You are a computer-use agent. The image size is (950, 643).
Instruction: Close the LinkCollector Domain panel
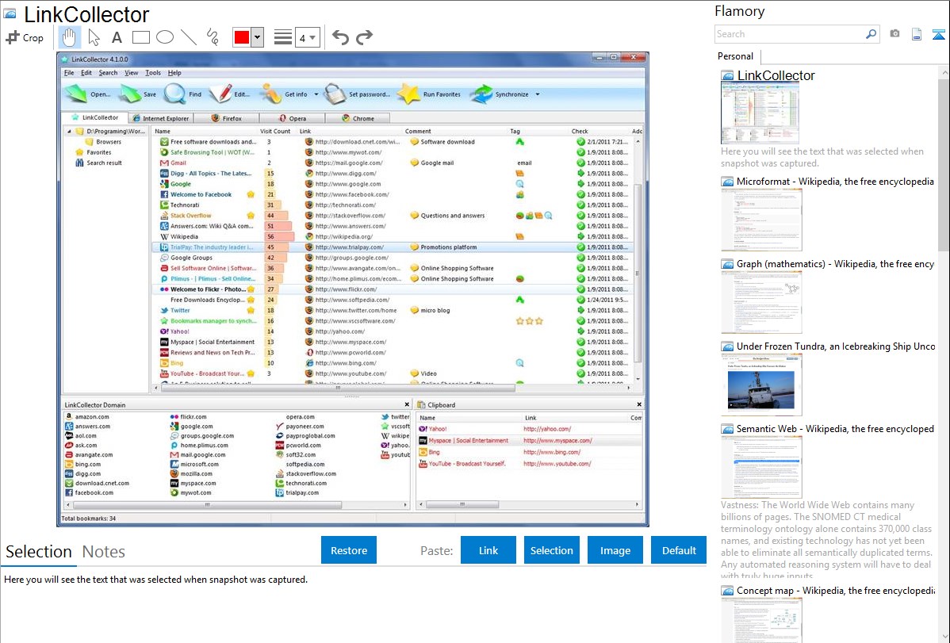point(407,404)
